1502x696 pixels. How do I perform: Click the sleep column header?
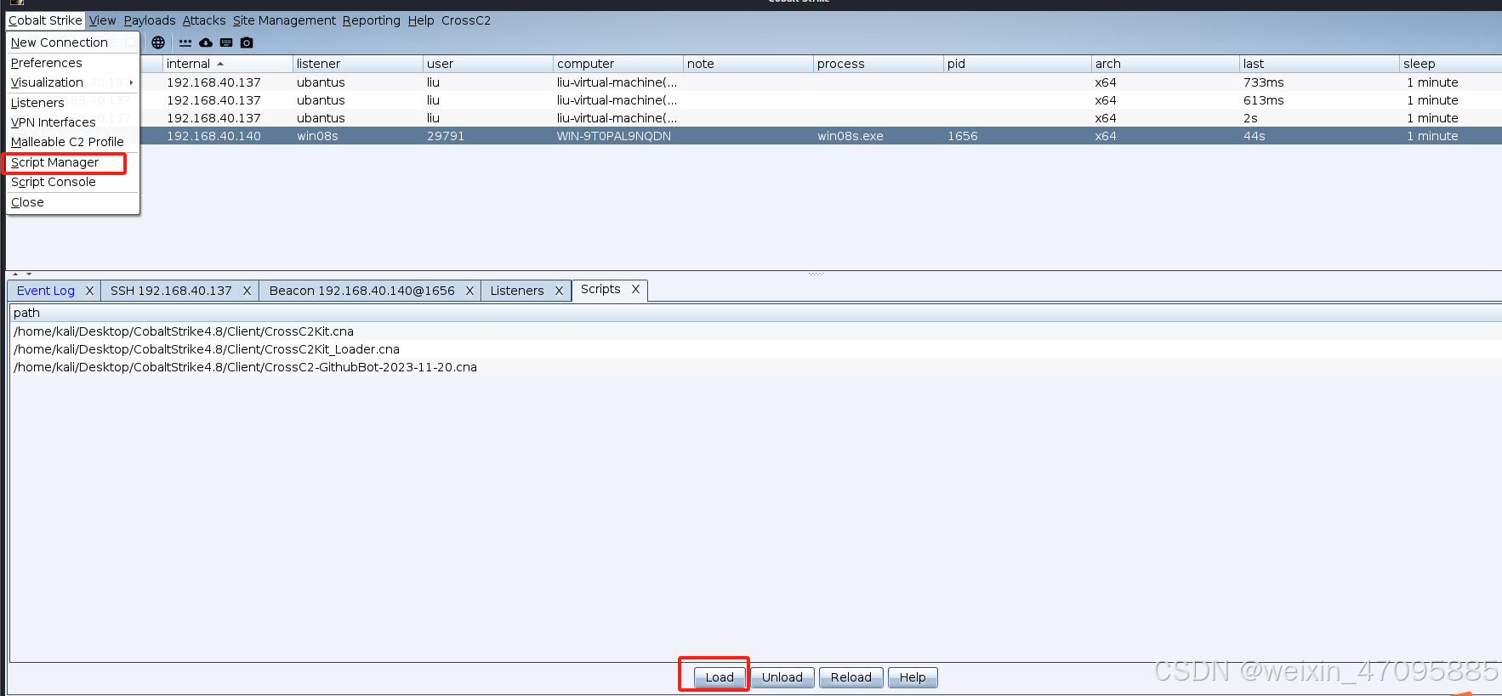click(x=1451, y=64)
